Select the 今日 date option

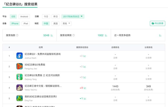[46, 16]
